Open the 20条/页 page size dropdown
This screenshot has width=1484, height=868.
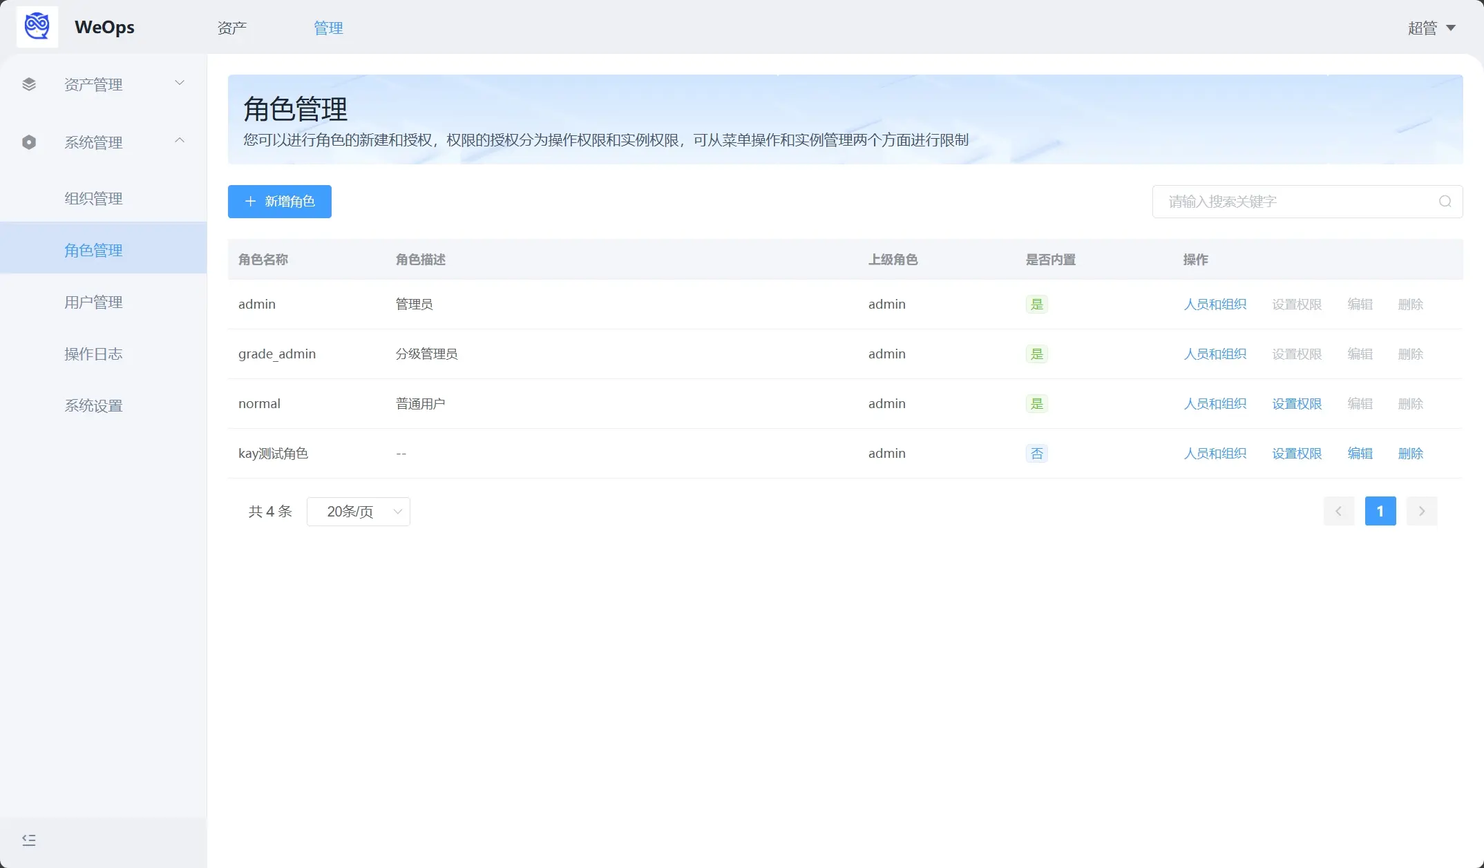pyautogui.click(x=359, y=512)
